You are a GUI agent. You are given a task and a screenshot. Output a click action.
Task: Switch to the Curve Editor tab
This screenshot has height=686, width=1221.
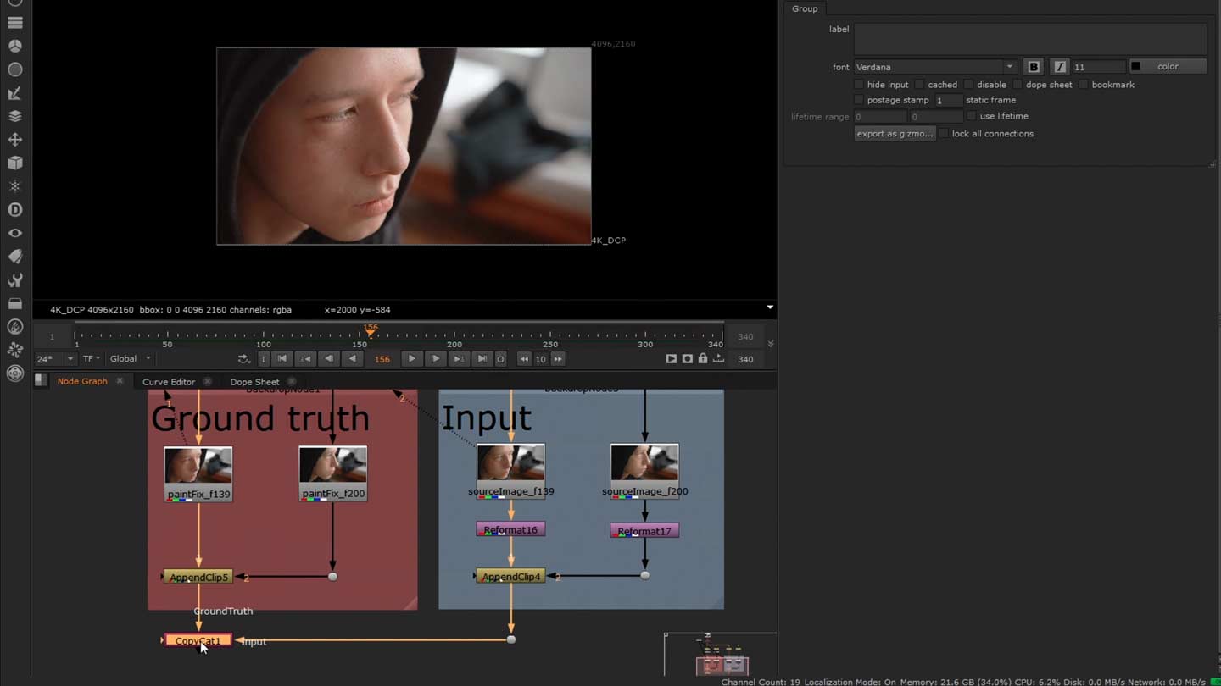click(x=168, y=381)
